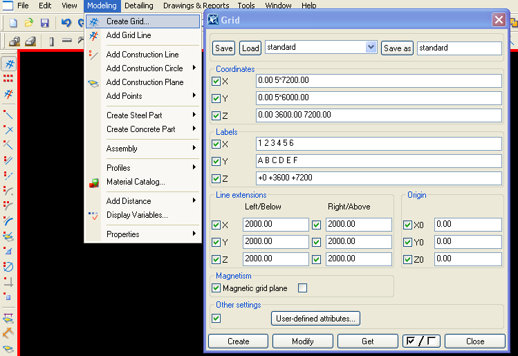Expand the Add Distance submenu

(143, 201)
